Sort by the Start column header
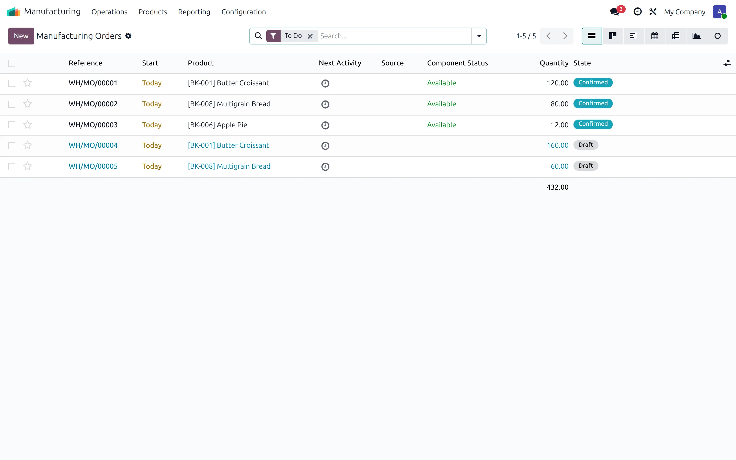The height and width of the screenshot is (460, 736). point(150,63)
